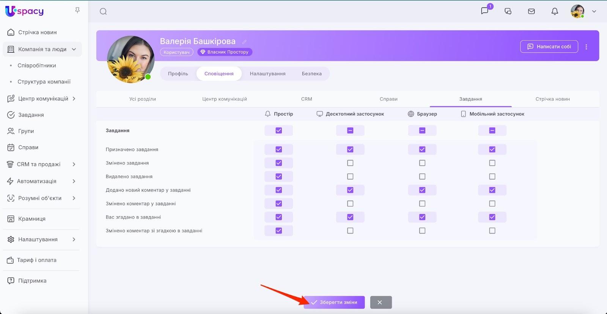The height and width of the screenshot is (314, 607).
Task: Enable mobile notification for Видалено завдання
Action: coord(492,177)
